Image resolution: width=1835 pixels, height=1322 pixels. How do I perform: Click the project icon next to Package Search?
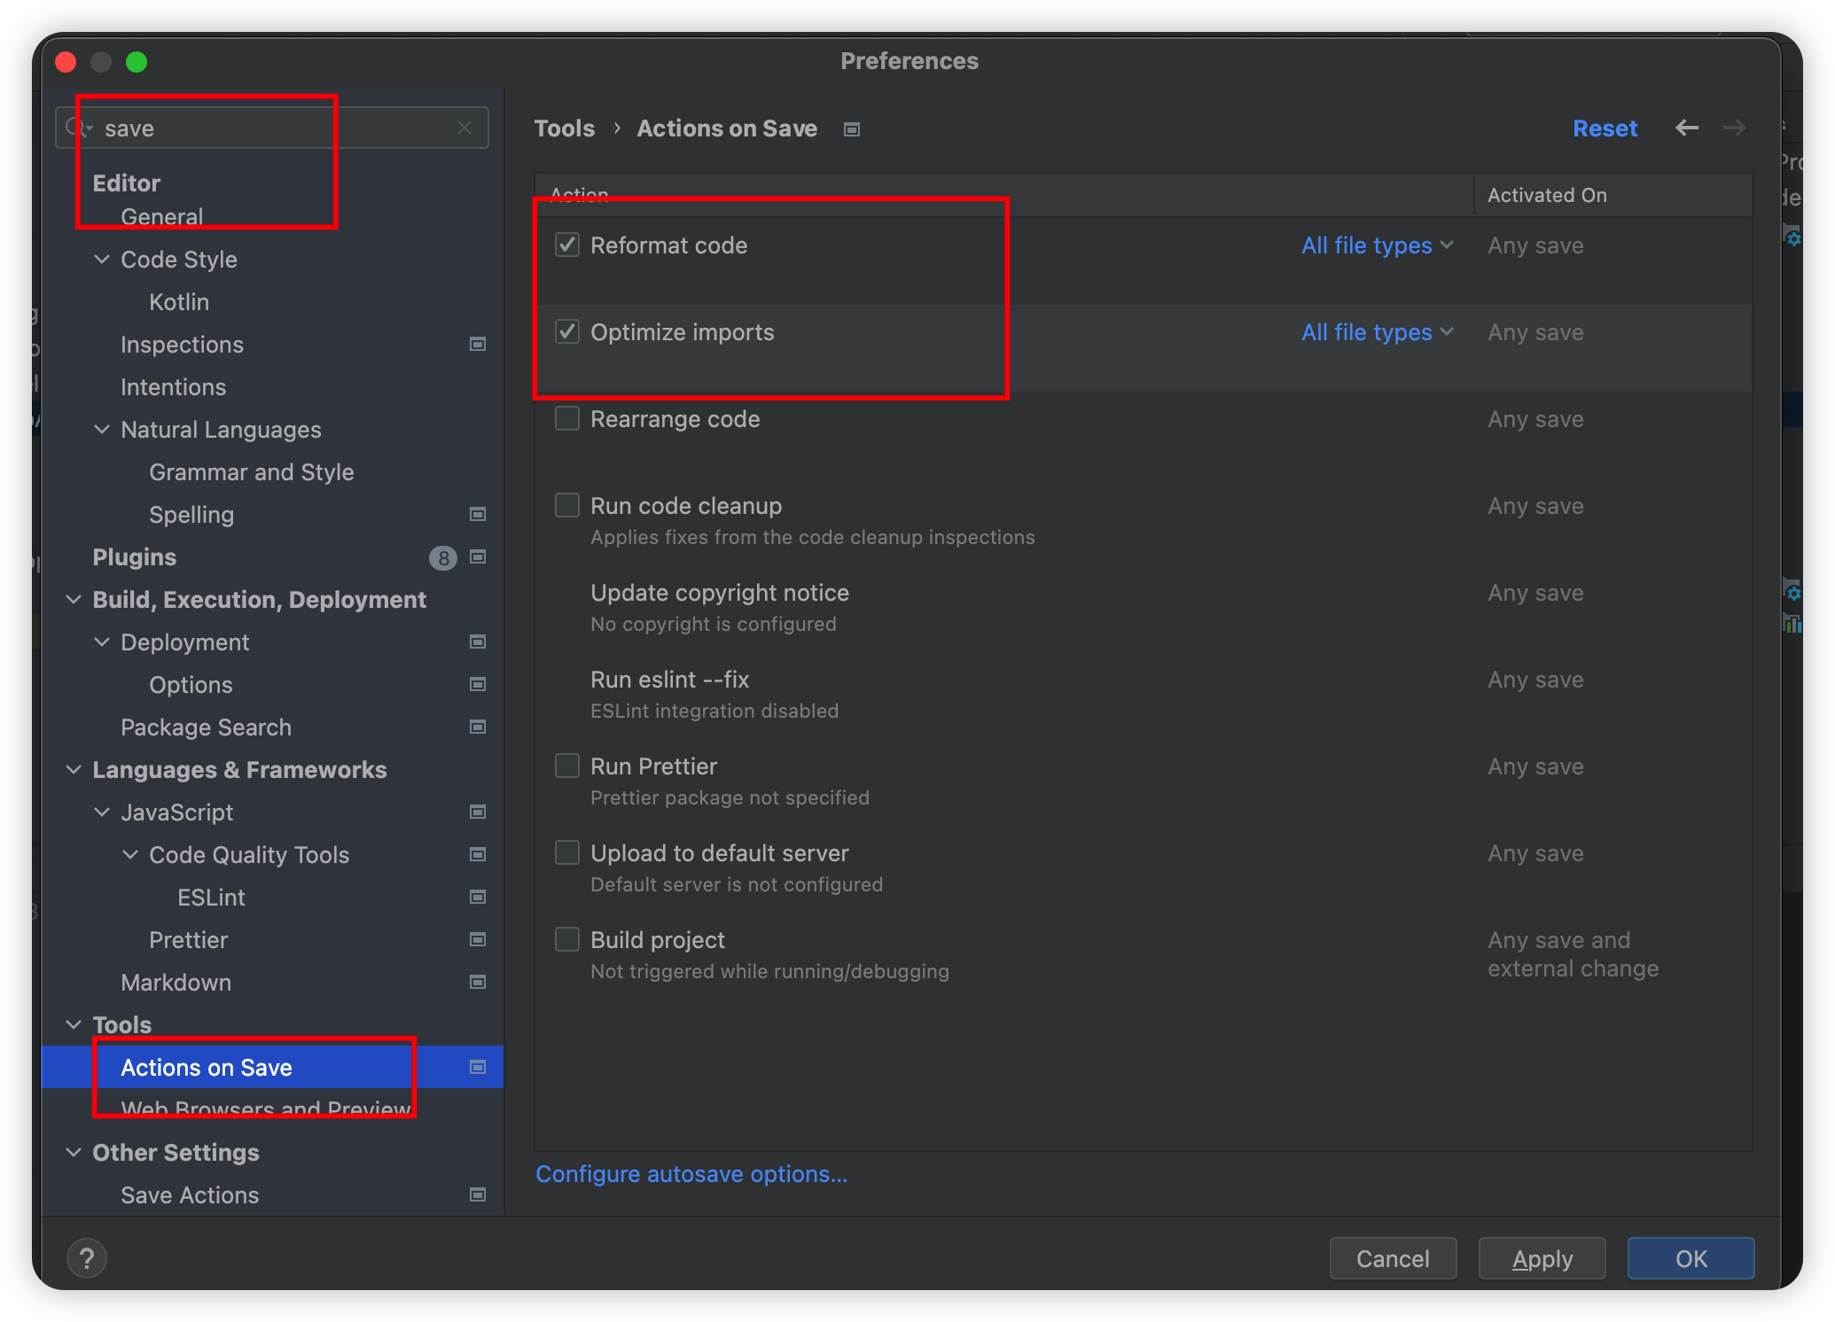tap(478, 727)
